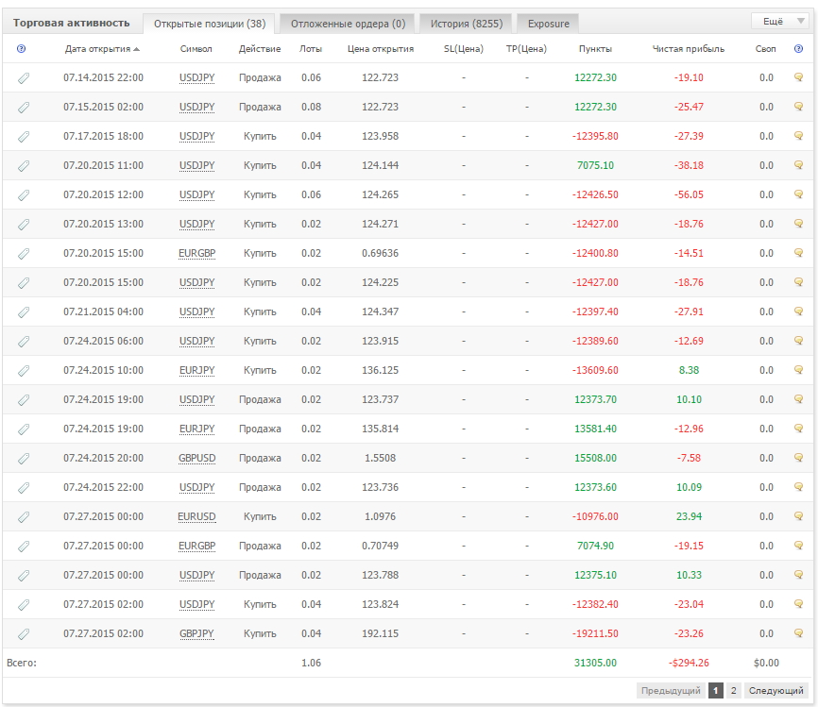Sort by Чистая прибыль column header
This screenshot has width=818, height=707.
pos(688,49)
